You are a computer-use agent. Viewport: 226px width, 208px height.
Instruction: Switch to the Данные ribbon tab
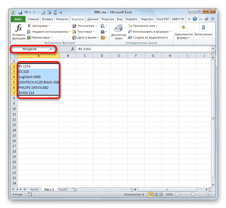coord(92,19)
